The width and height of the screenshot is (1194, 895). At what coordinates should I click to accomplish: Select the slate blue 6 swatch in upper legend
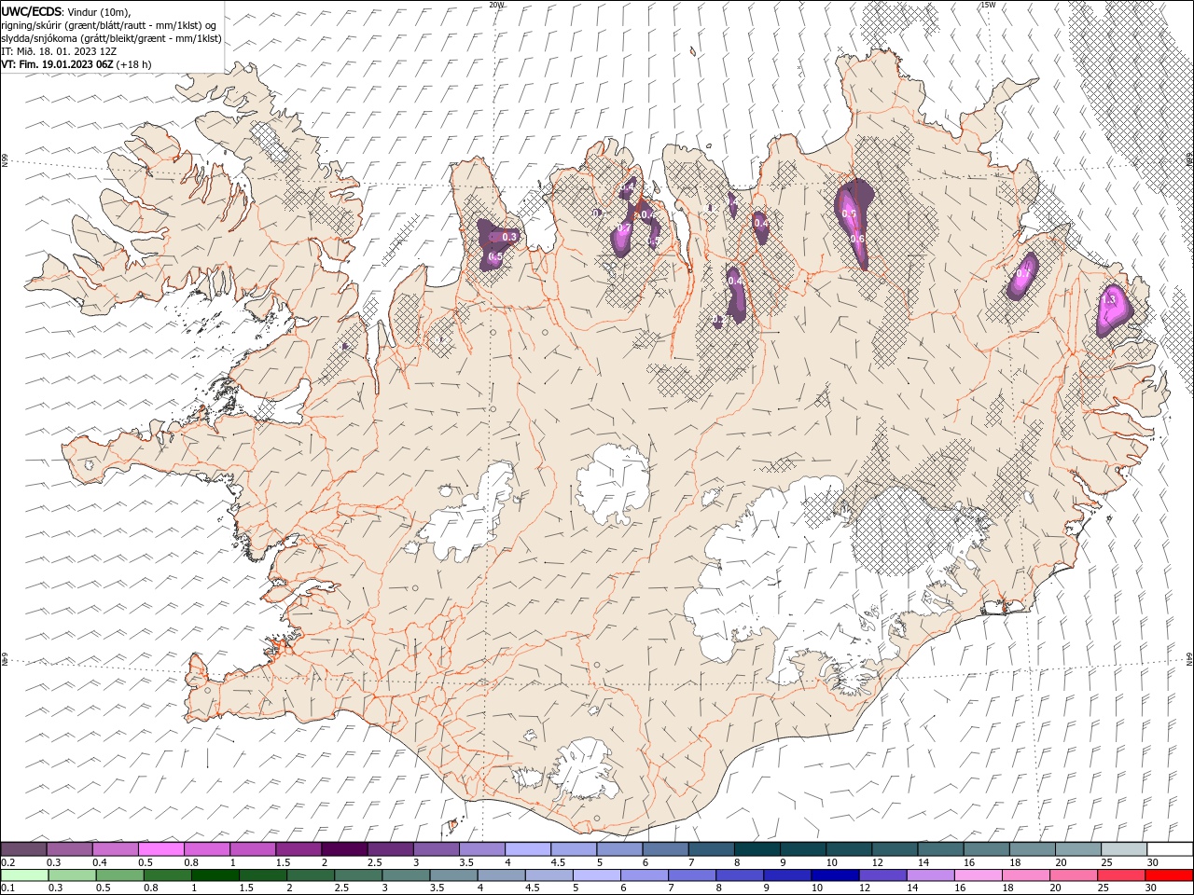[664, 848]
